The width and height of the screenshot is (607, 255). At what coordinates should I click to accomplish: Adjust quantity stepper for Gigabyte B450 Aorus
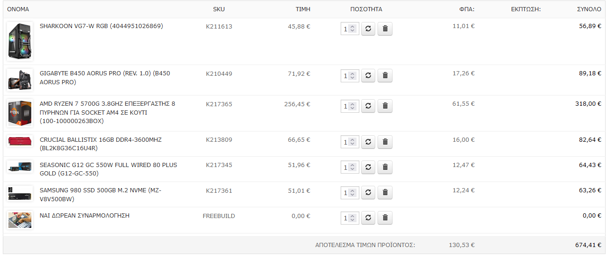(x=353, y=76)
